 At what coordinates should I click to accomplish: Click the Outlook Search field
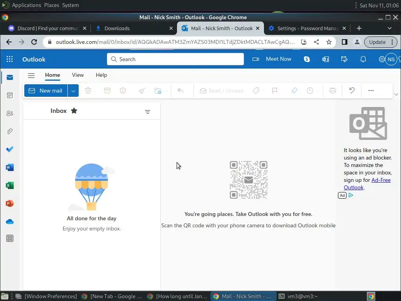pyautogui.click(x=175, y=59)
